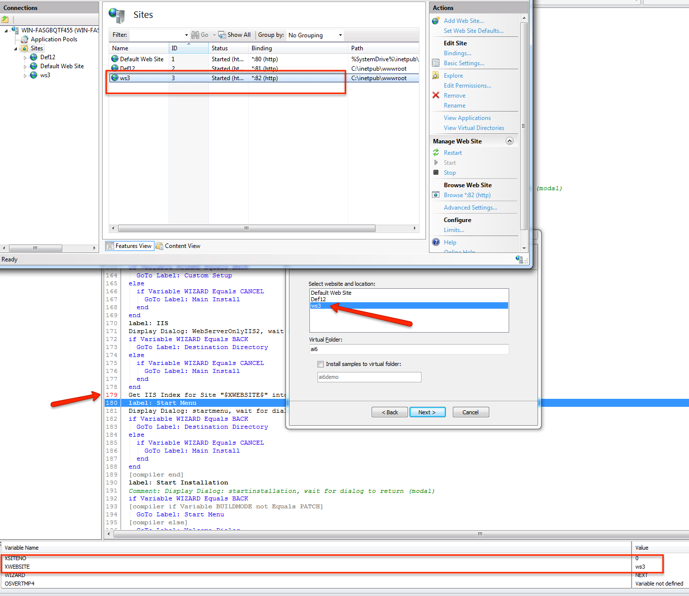Sort site list by Name column header
Screen dimensions: 689x596
pos(138,48)
